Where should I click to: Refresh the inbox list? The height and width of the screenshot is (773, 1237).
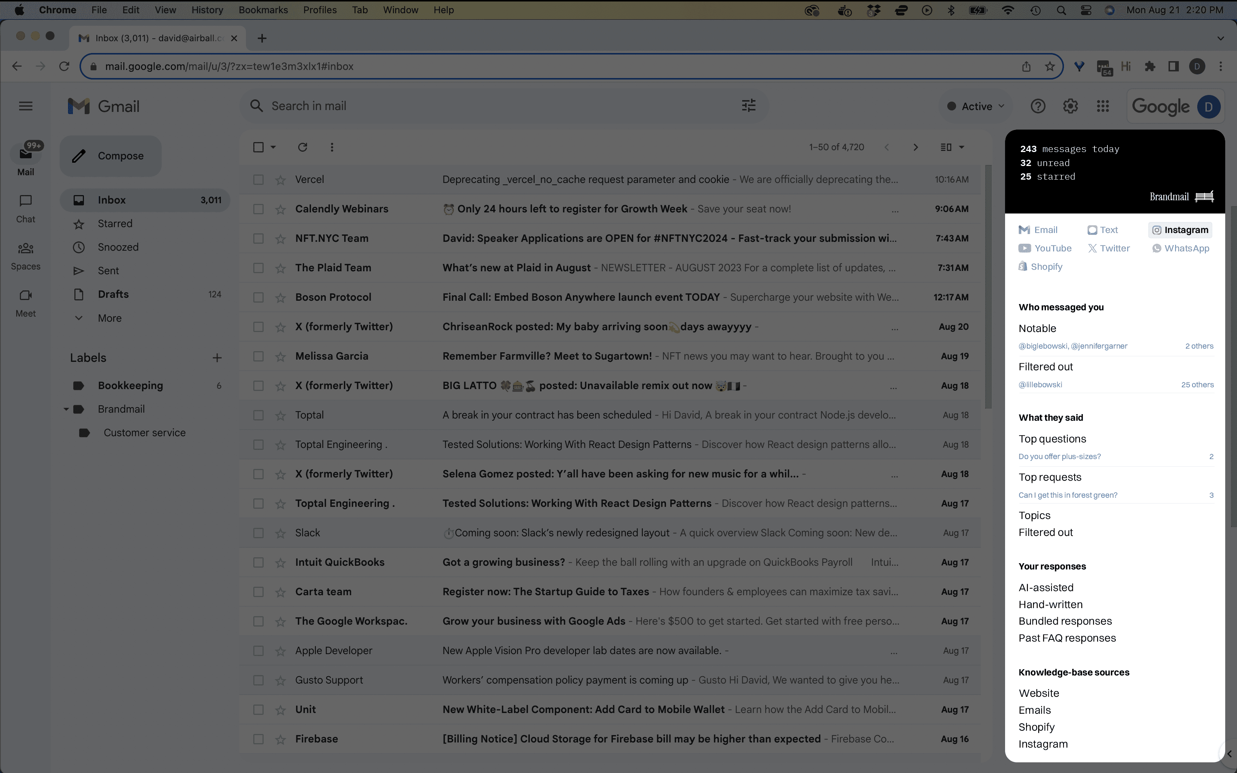(303, 147)
